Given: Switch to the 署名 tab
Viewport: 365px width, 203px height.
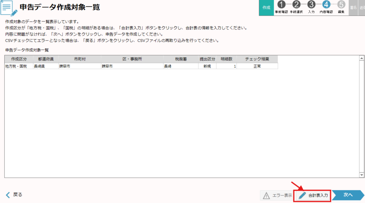Looking at the screenshot, I should [x=353, y=7].
